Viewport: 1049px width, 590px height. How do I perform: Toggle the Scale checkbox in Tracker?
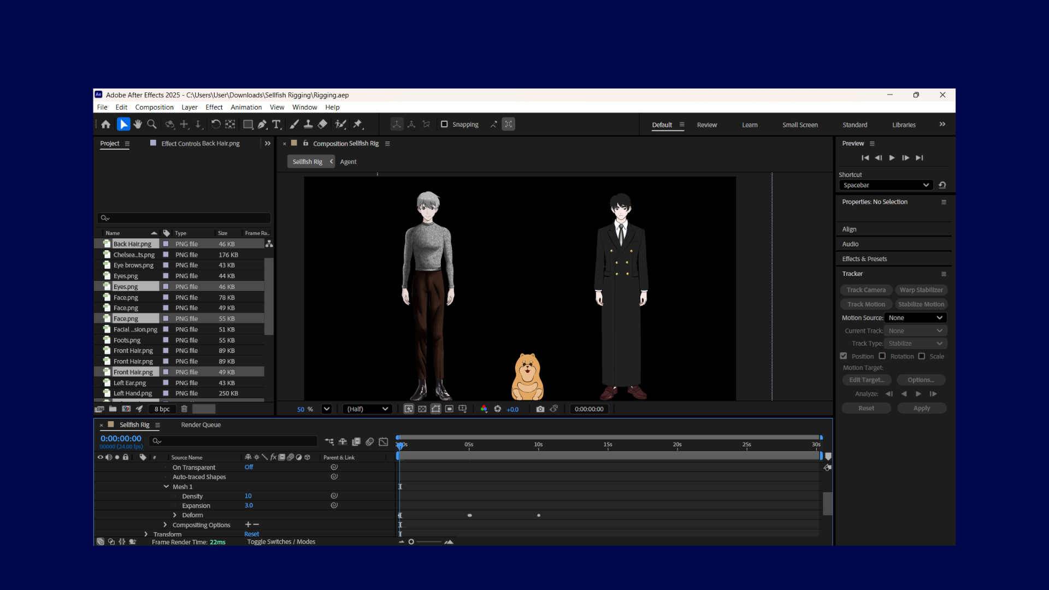coord(922,356)
